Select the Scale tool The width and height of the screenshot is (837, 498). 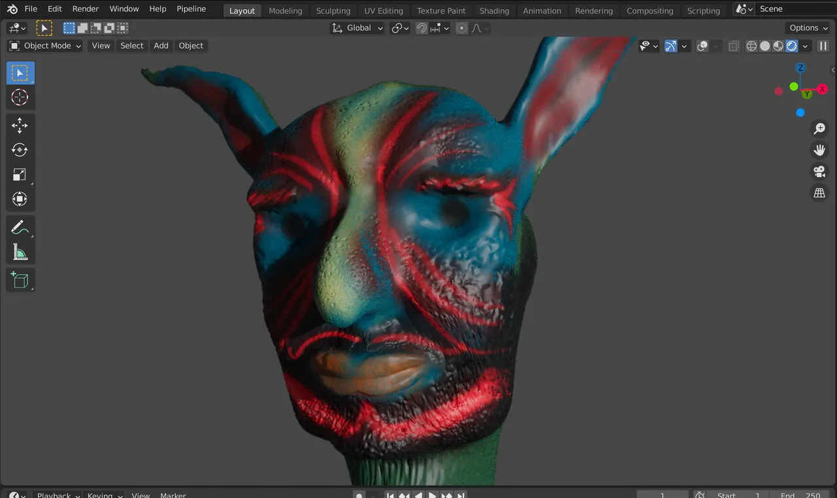(20, 175)
